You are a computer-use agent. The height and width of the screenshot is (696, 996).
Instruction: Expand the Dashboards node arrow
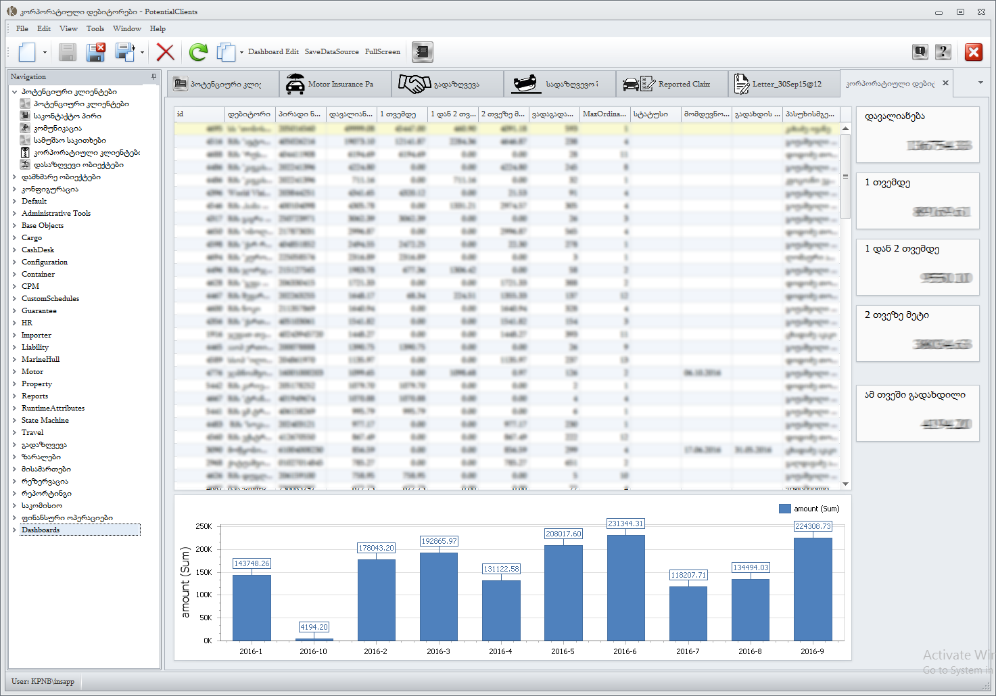point(15,530)
